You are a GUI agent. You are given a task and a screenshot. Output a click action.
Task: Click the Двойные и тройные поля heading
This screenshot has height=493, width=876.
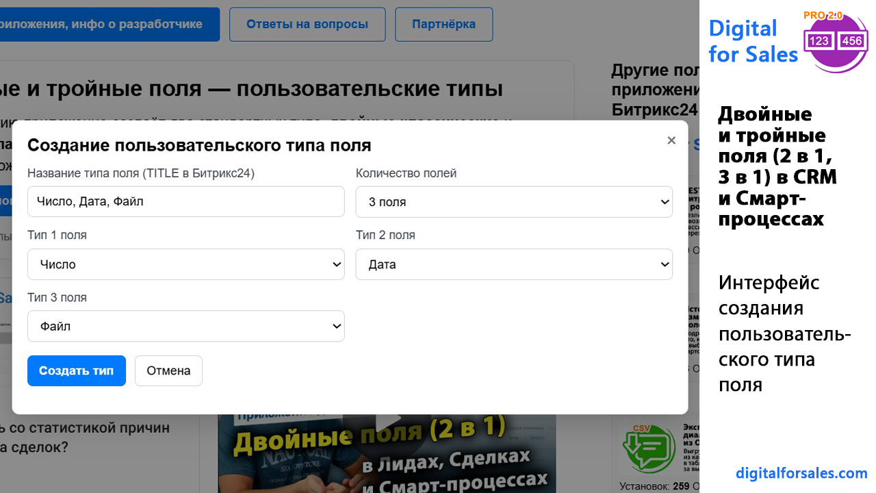(x=252, y=88)
